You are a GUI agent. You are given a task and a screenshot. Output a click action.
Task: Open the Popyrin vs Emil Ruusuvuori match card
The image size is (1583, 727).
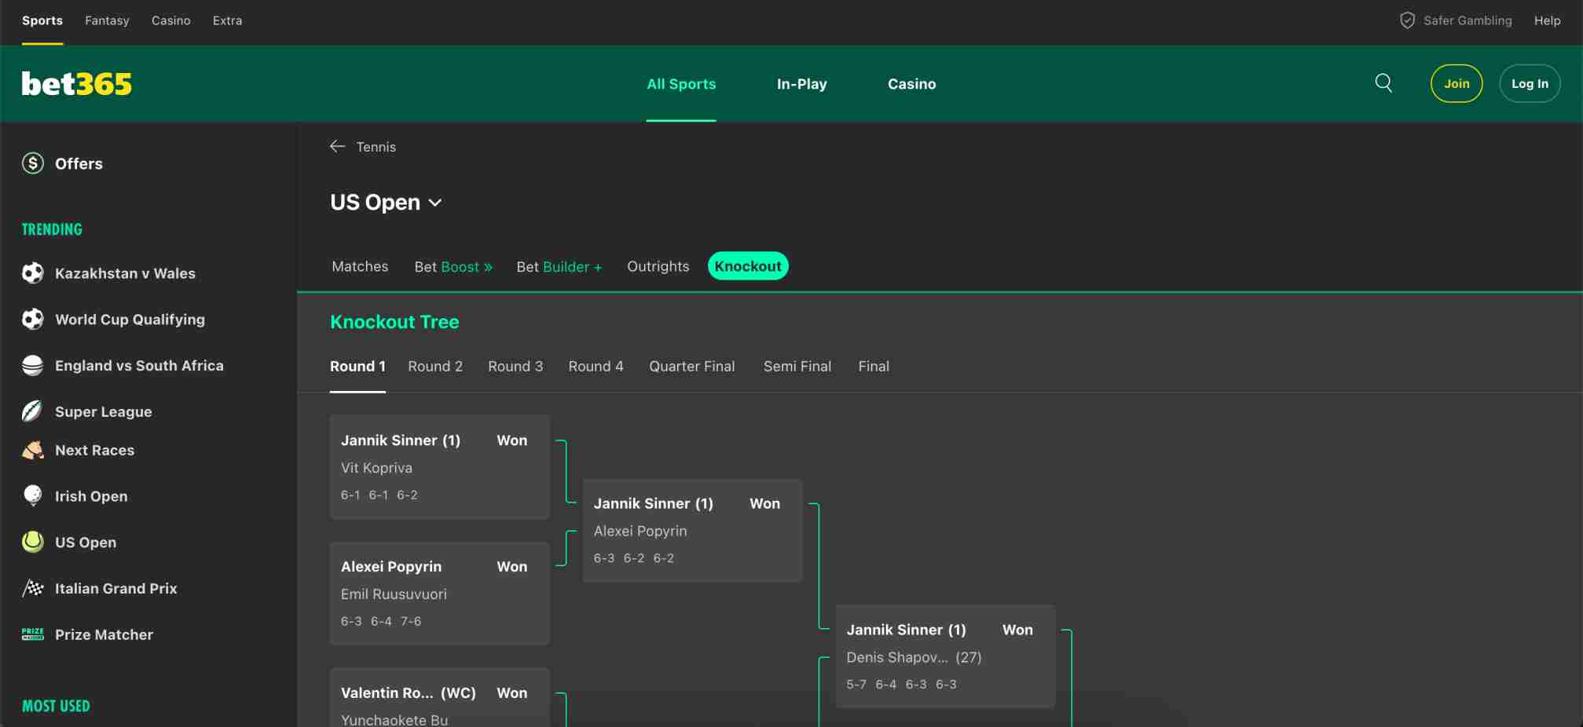pyautogui.click(x=440, y=594)
